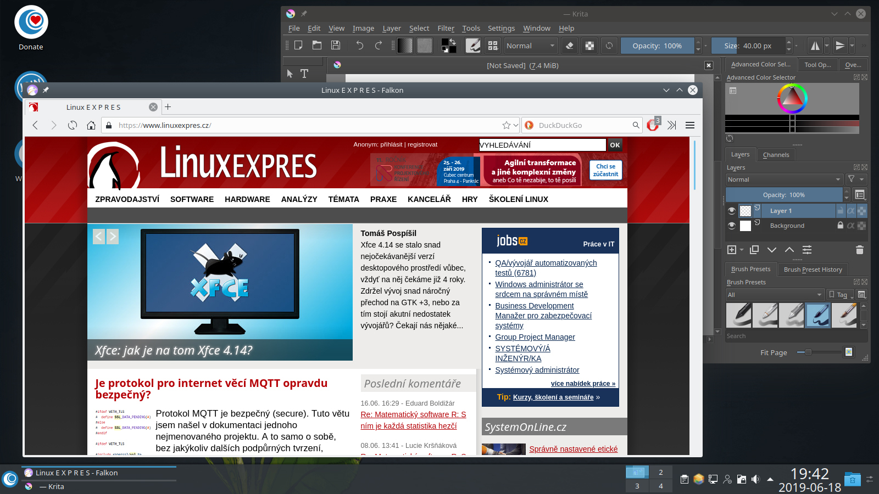Adjust the Krita brush Opacity slider
The height and width of the screenshot is (494, 879).
pyautogui.click(x=658, y=46)
